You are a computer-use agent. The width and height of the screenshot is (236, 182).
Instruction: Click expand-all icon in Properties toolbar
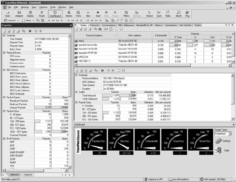[x=41, y=31]
